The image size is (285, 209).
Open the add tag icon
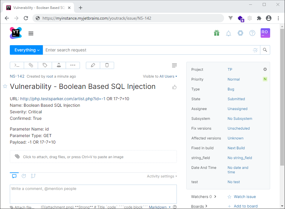[x=45, y=65]
